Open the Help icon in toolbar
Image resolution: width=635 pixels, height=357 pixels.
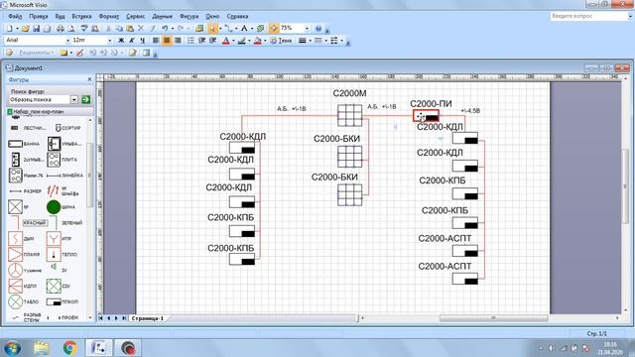pyautogui.click(x=318, y=29)
